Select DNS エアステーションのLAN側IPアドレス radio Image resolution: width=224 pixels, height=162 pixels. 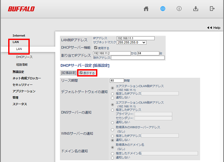click(112, 104)
